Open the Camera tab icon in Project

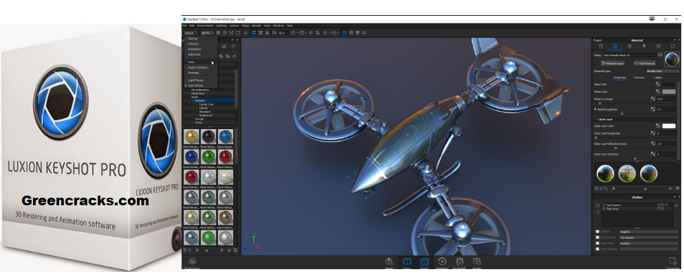[x=659, y=46]
